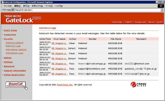The image size is (165, 101).
Task: Expand the Quick Setup arrow bullet
Action: pyautogui.click(x=3, y=30)
